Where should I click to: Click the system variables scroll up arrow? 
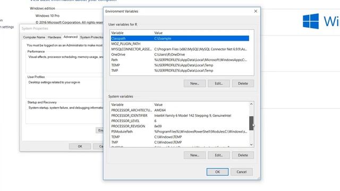(x=251, y=104)
